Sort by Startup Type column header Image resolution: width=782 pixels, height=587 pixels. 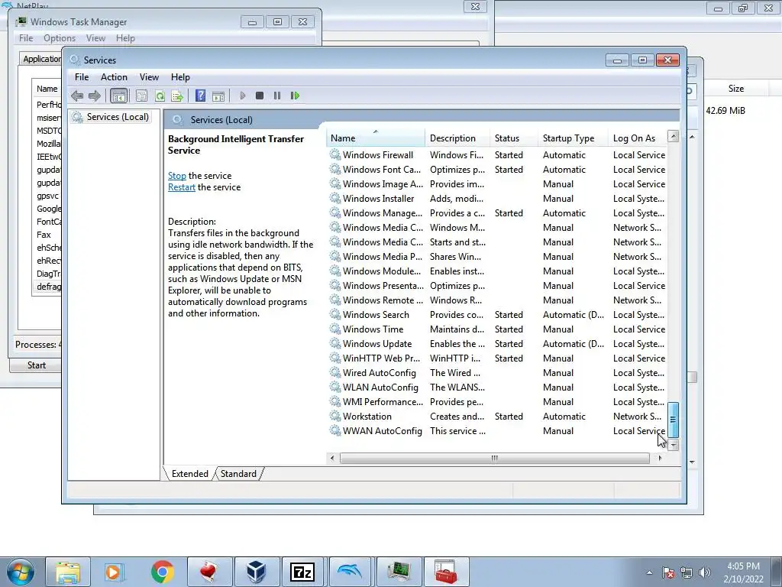[573, 138]
